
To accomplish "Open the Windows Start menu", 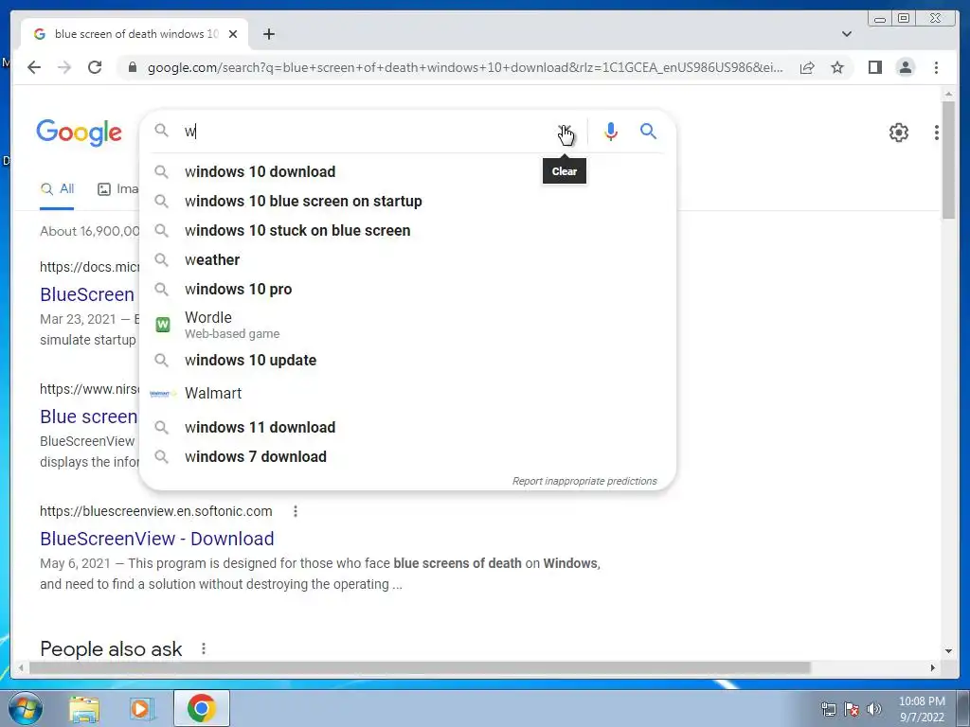I will pyautogui.click(x=26, y=708).
